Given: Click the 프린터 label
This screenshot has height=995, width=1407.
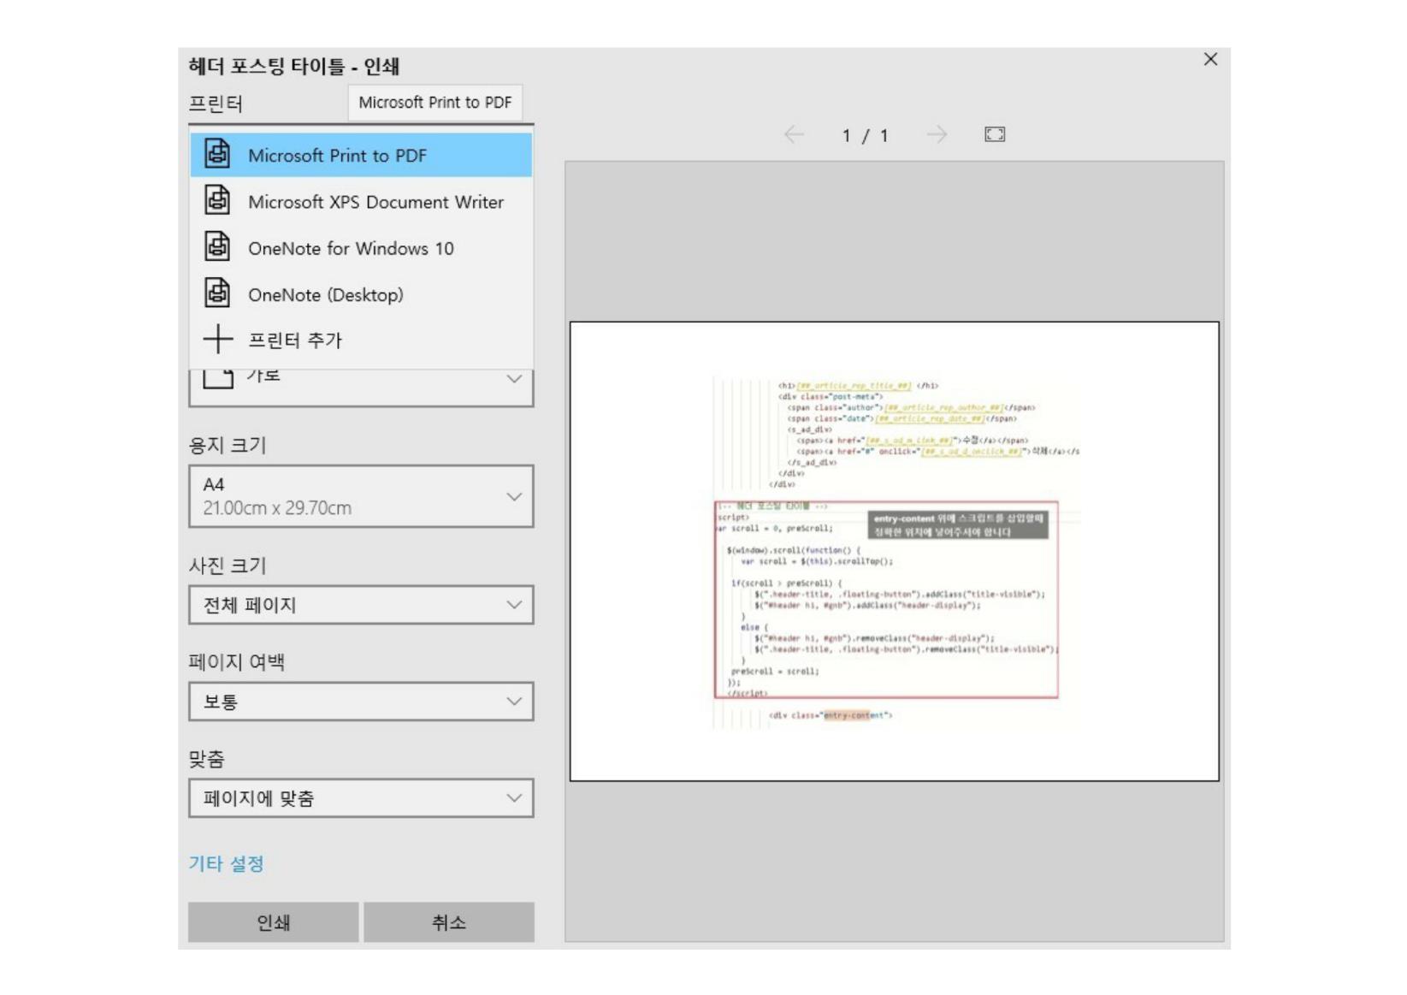Looking at the screenshot, I should tap(216, 104).
